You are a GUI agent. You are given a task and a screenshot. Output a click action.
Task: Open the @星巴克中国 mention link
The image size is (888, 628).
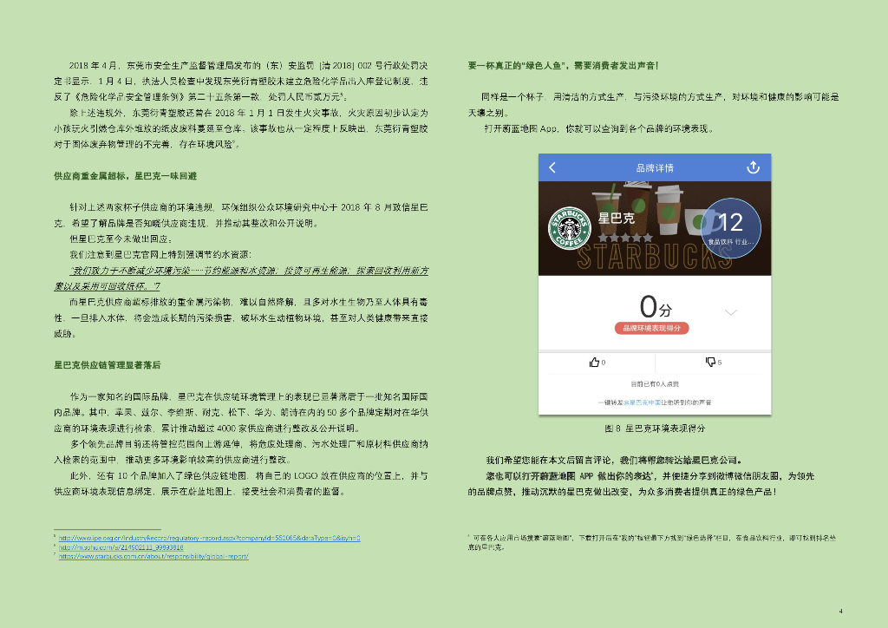[x=643, y=402]
